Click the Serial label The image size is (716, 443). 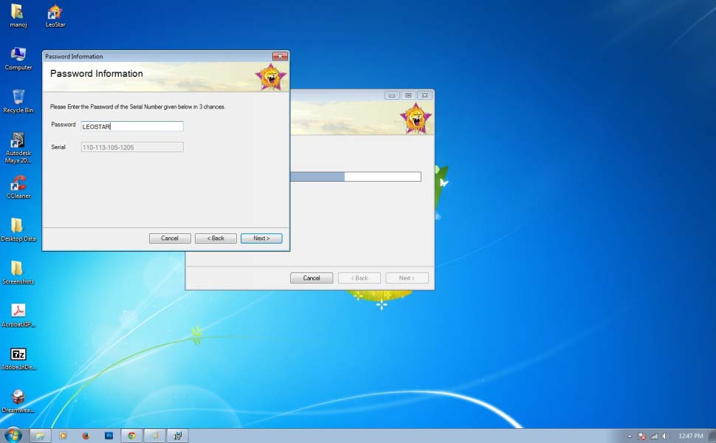[58, 147]
